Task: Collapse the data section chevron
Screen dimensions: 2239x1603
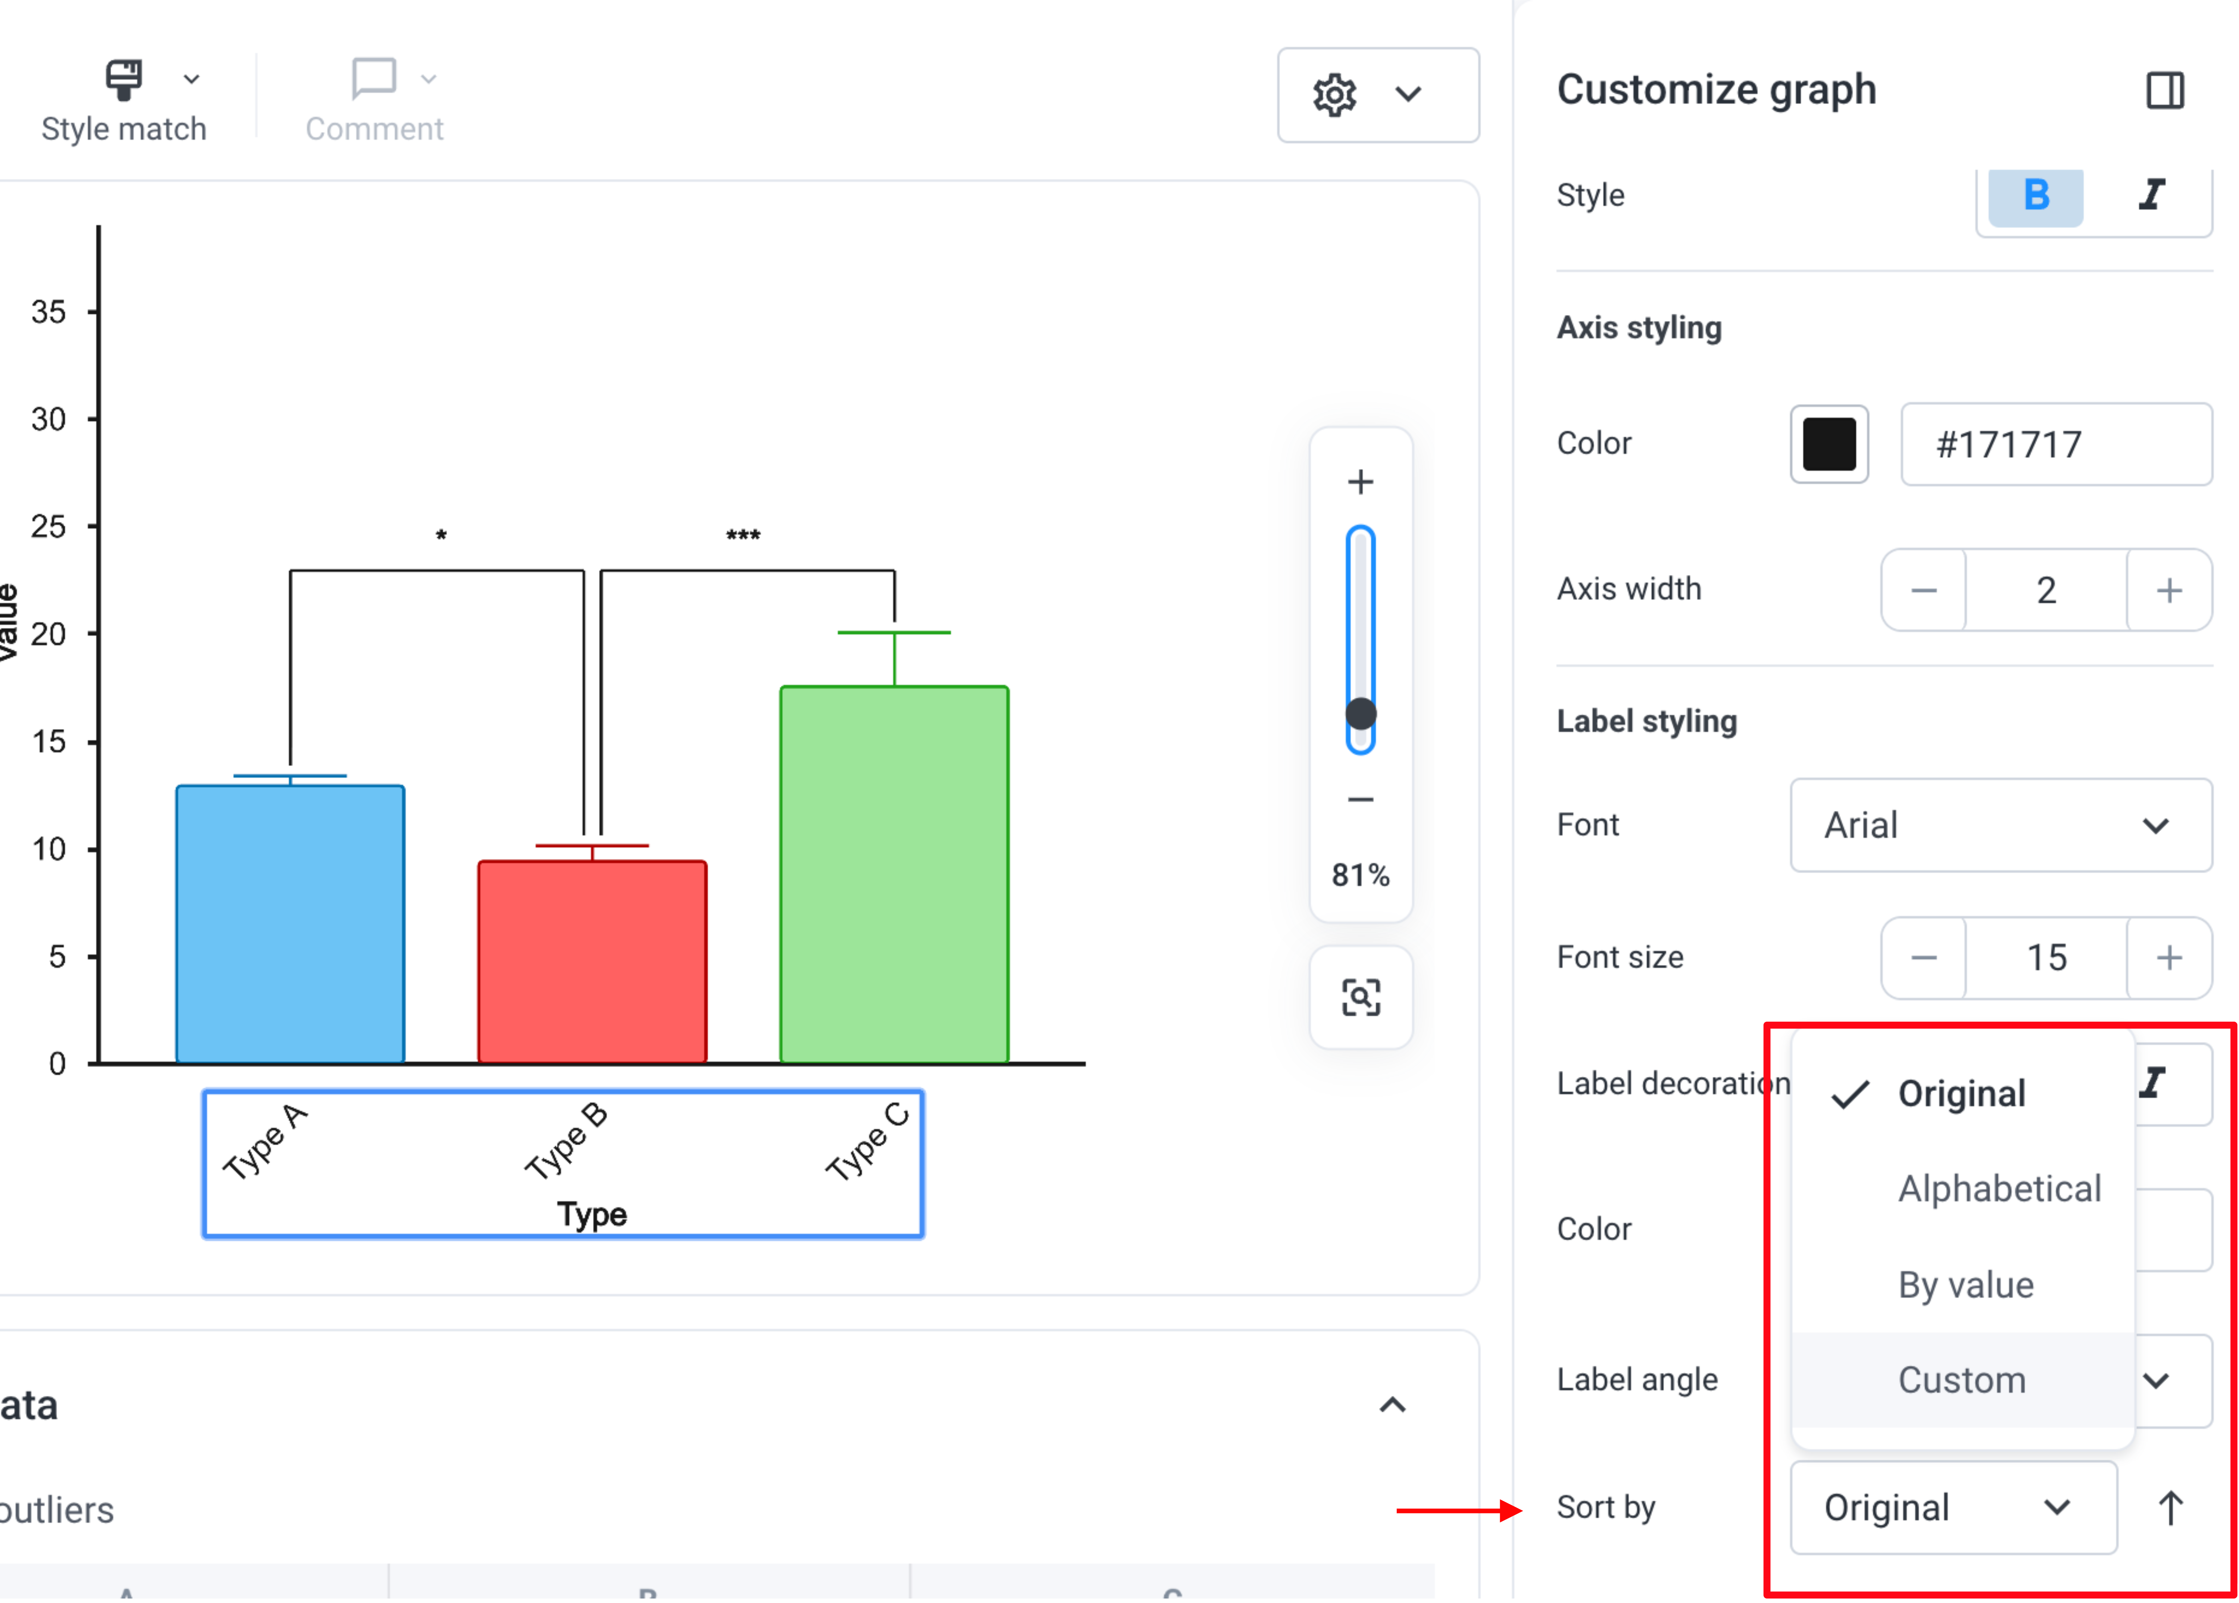Action: pyautogui.click(x=1392, y=1406)
